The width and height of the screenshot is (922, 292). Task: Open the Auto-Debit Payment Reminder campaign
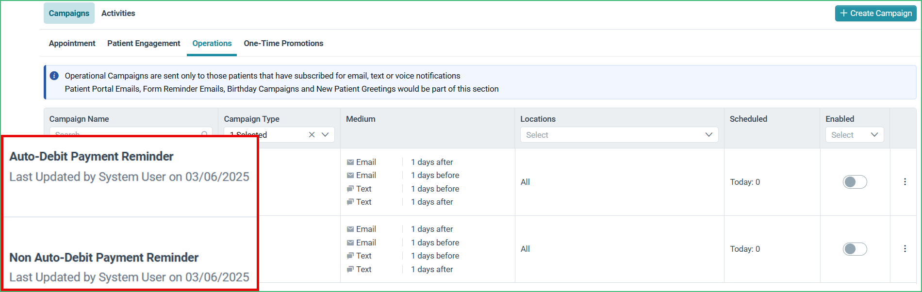[x=91, y=156]
